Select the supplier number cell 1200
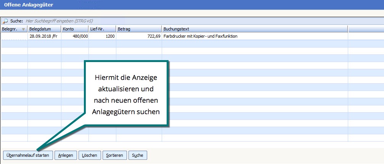The image size is (384, 164). coord(102,36)
